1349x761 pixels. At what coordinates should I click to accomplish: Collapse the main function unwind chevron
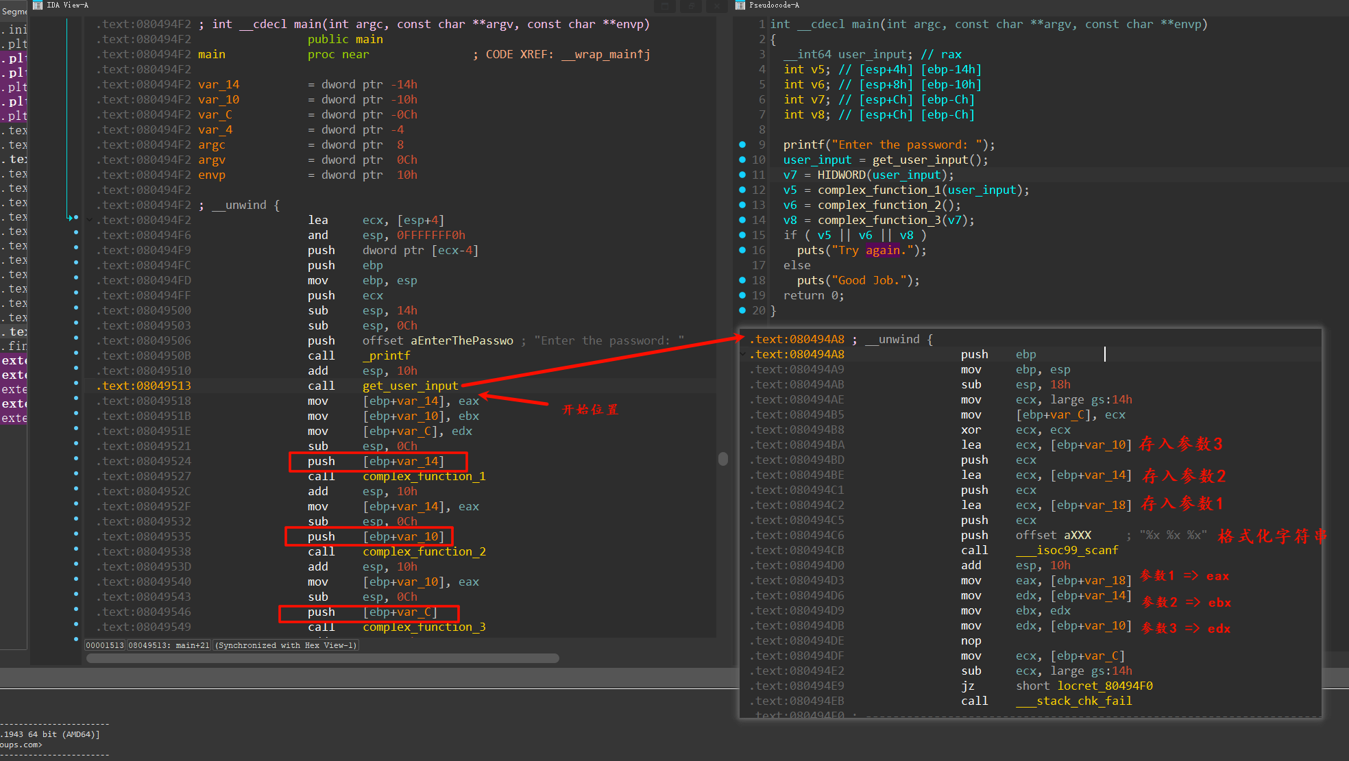point(89,220)
